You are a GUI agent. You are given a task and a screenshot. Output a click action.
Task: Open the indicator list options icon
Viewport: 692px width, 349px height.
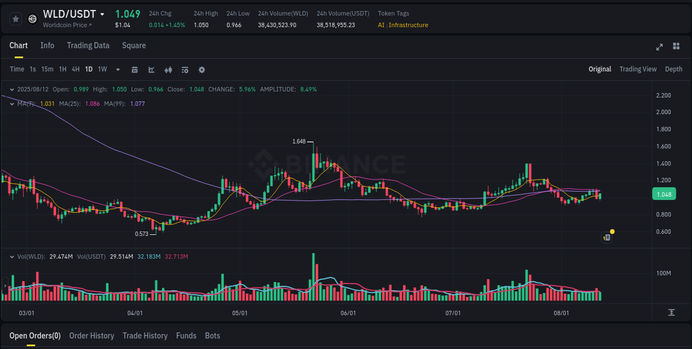click(184, 70)
